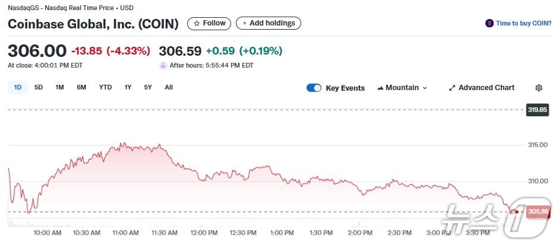Click the mountain chart type icon

pyautogui.click(x=380, y=88)
